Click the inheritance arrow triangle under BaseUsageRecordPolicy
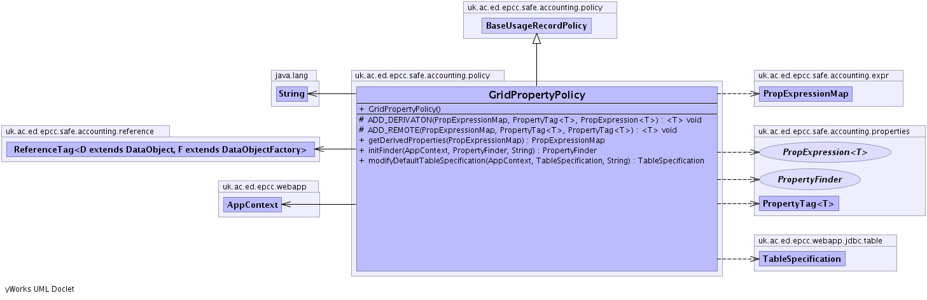Image resolution: width=927 pixels, height=300 pixels. (536, 39)
